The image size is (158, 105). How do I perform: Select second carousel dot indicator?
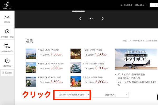click(93, 18)
